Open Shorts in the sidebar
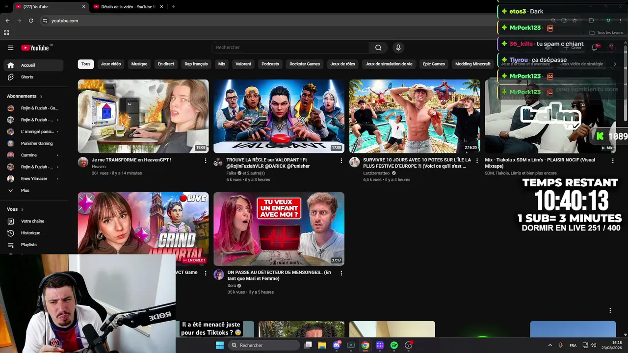Image resolution: width=628 pixels, height=353 pixels. [34, 77]
